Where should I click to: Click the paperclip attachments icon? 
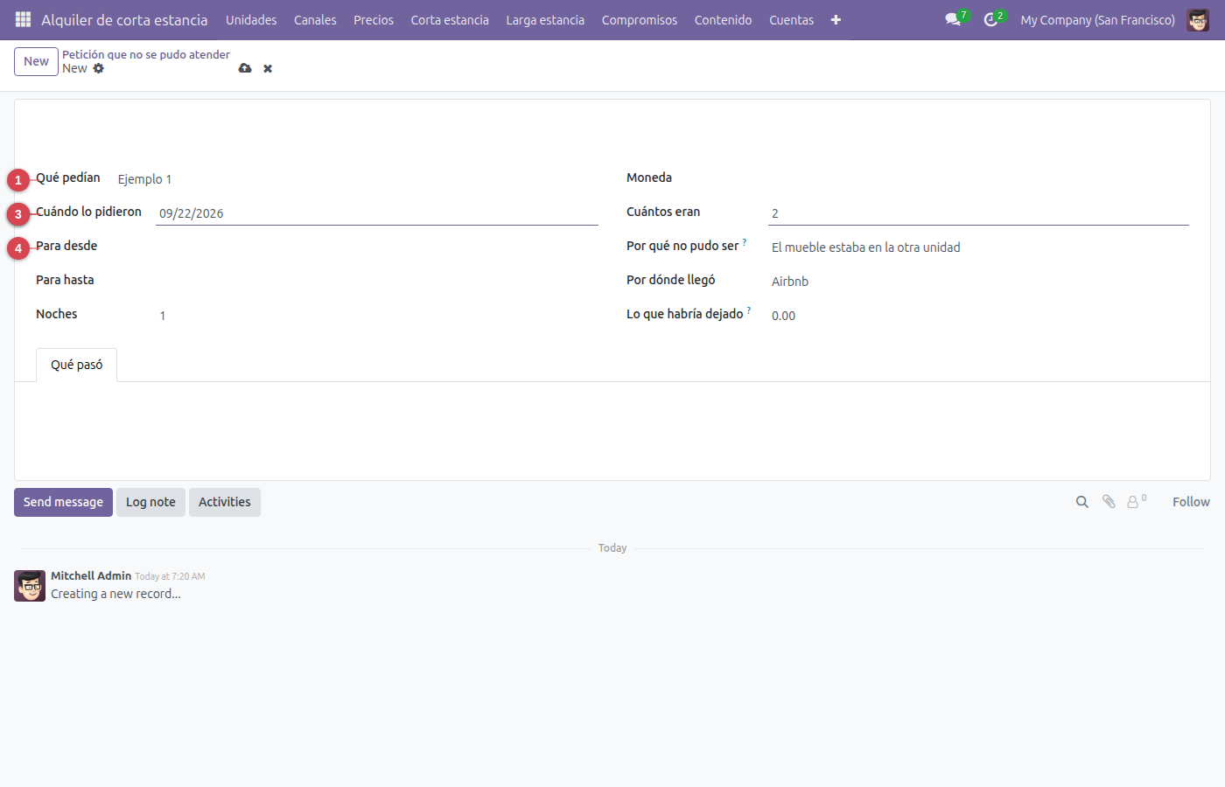point(1109,502)
